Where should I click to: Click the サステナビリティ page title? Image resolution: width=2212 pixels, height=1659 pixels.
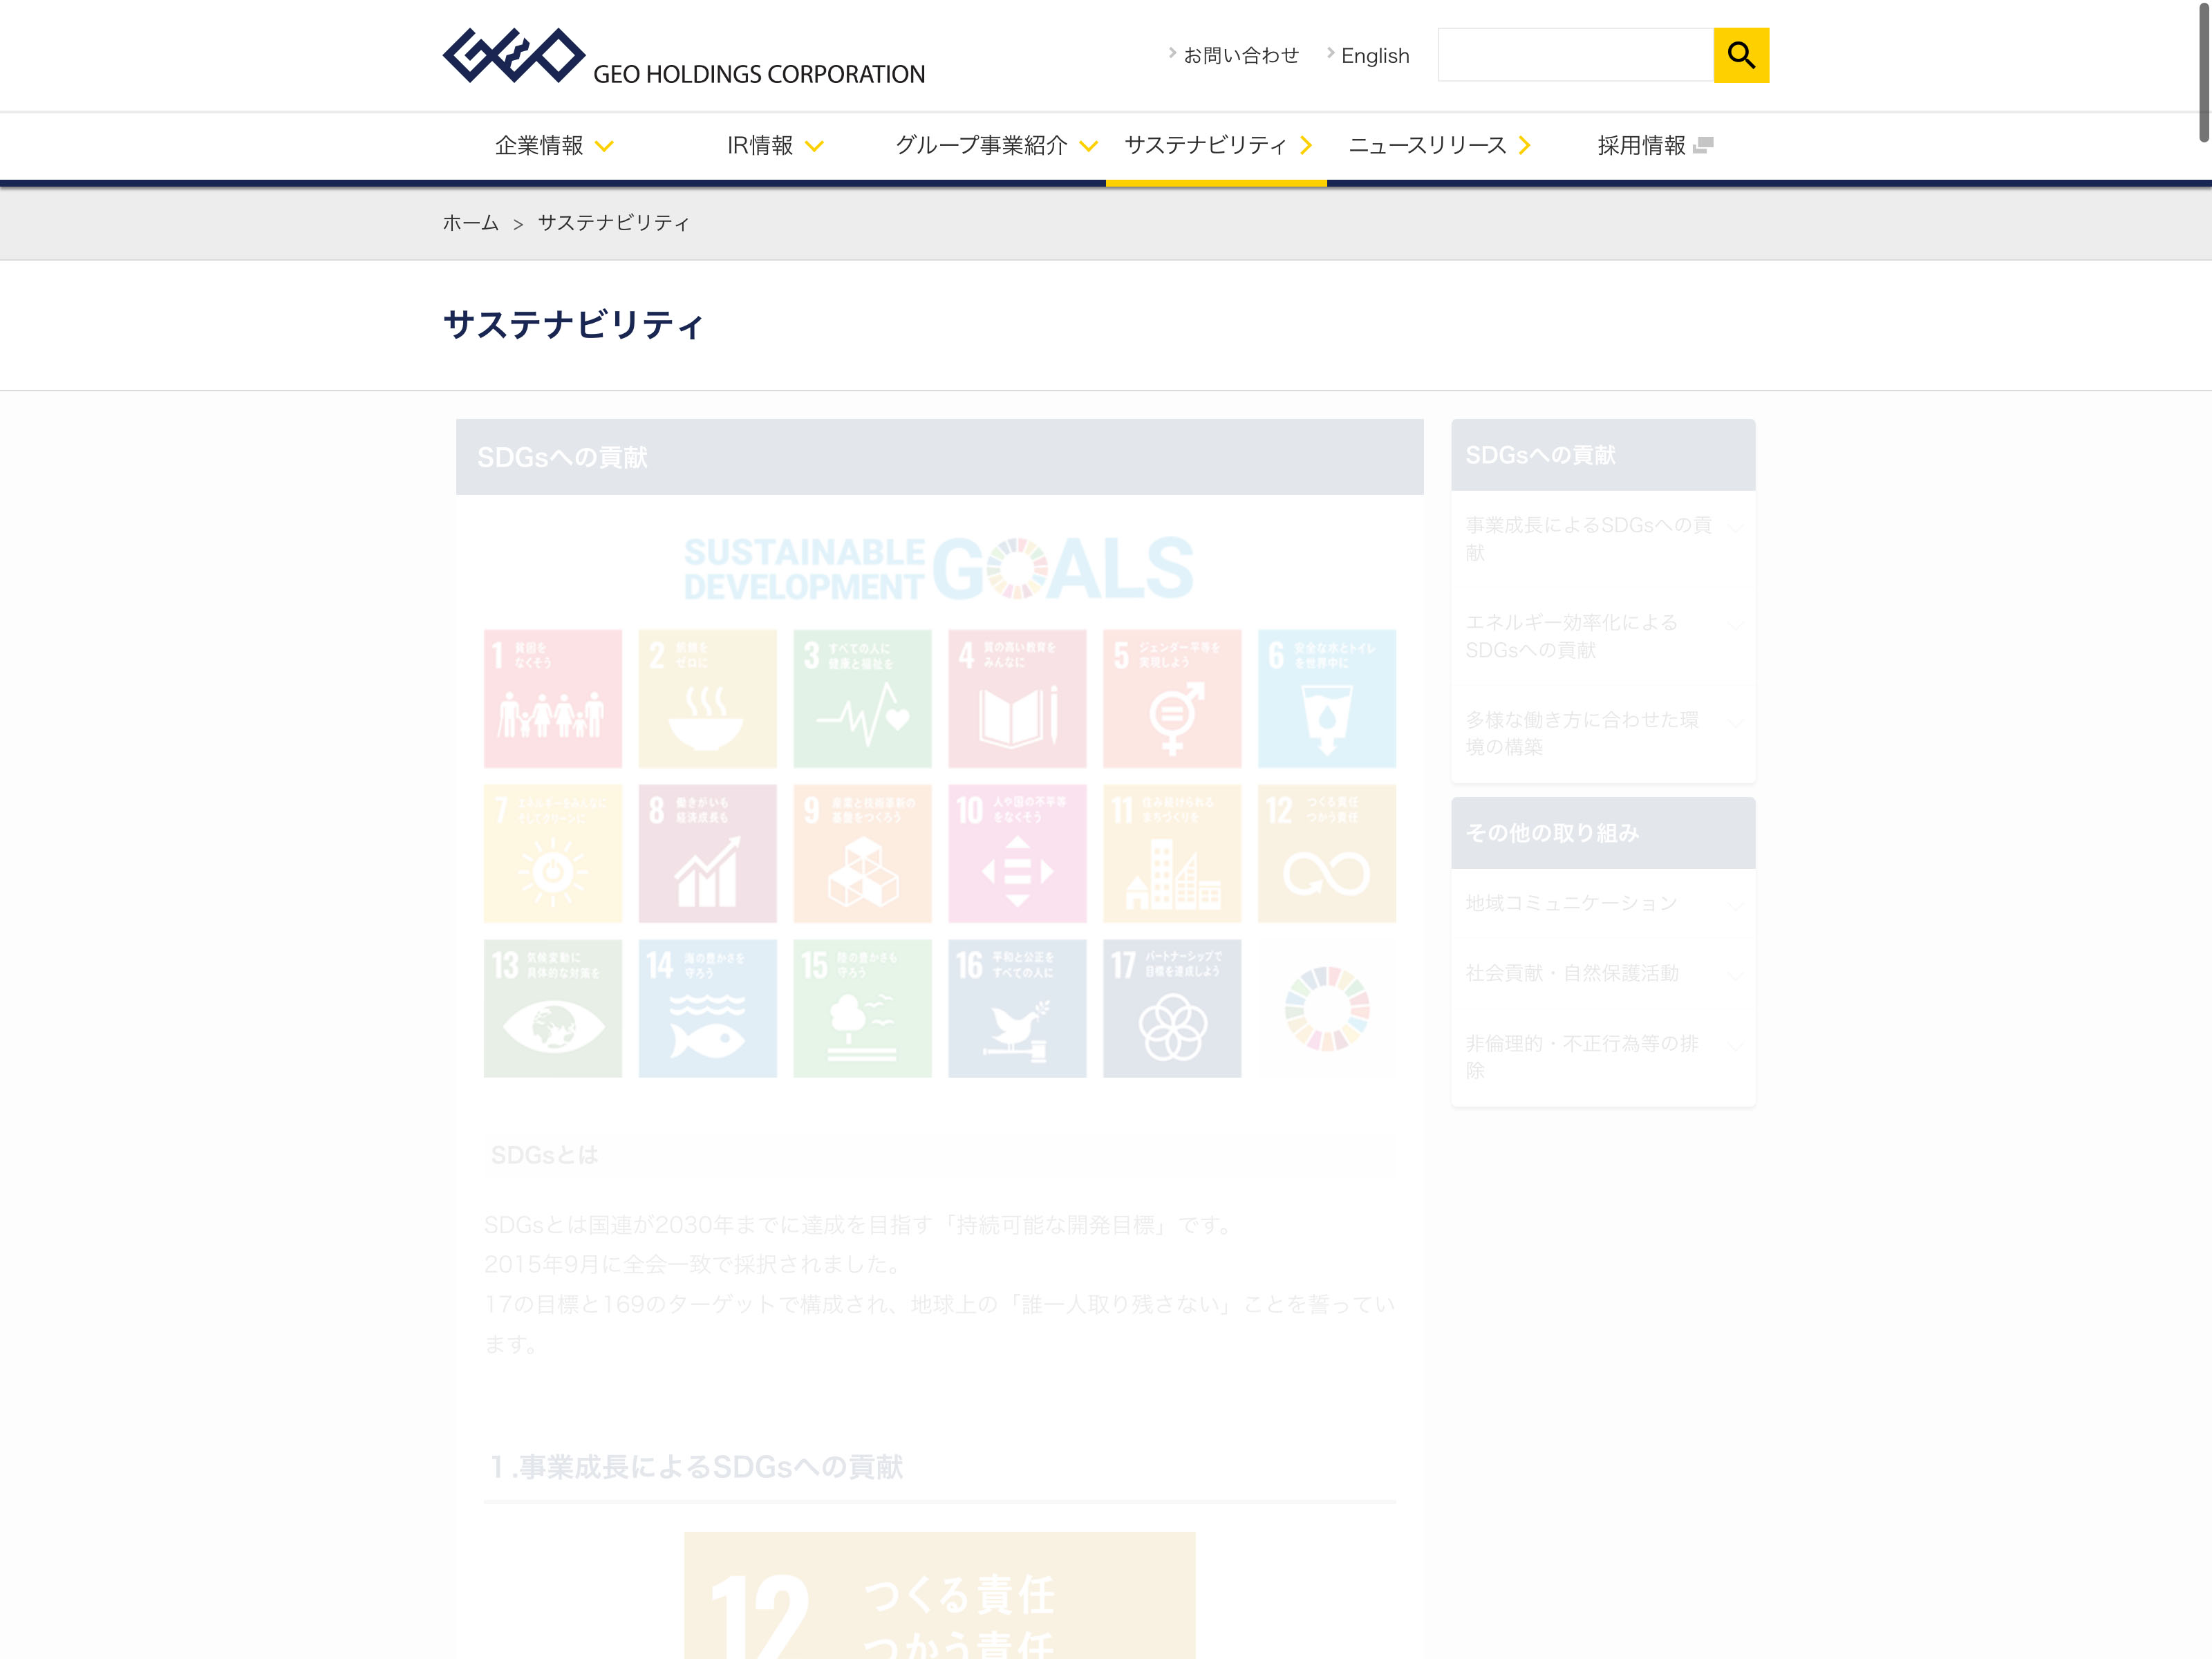point(573,325)
